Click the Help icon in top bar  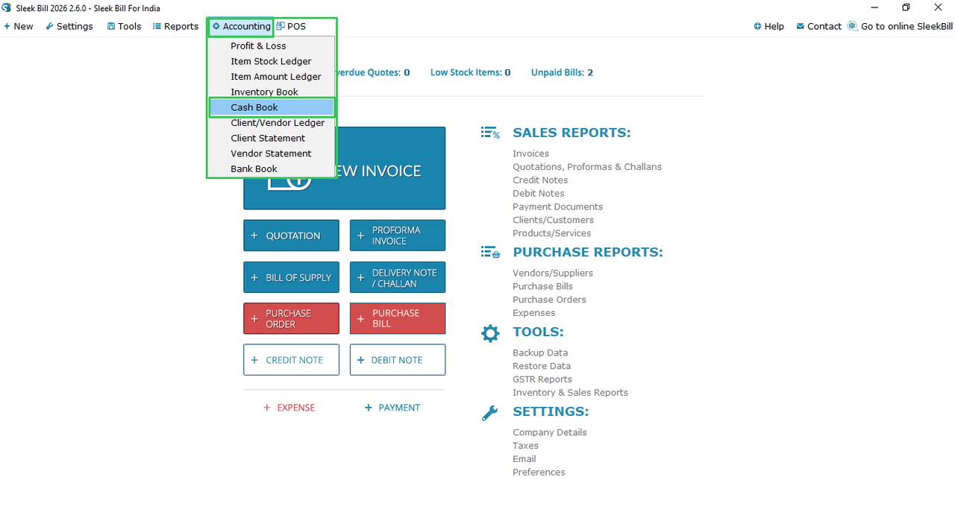click(x=757, y=26)
